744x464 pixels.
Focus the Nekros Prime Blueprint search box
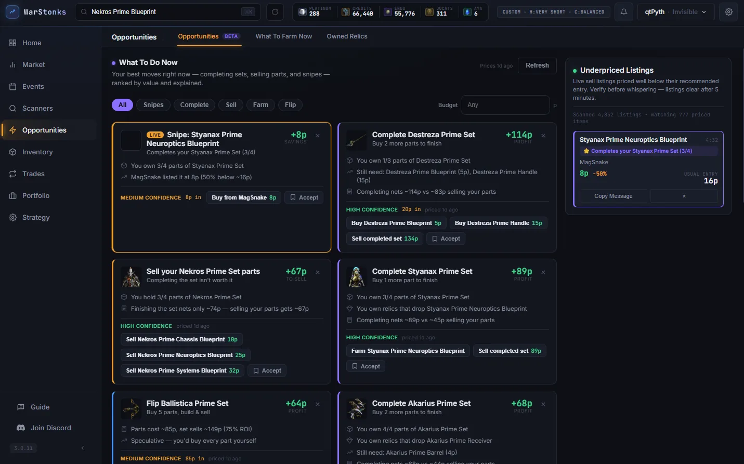click(x=167, y=11)
